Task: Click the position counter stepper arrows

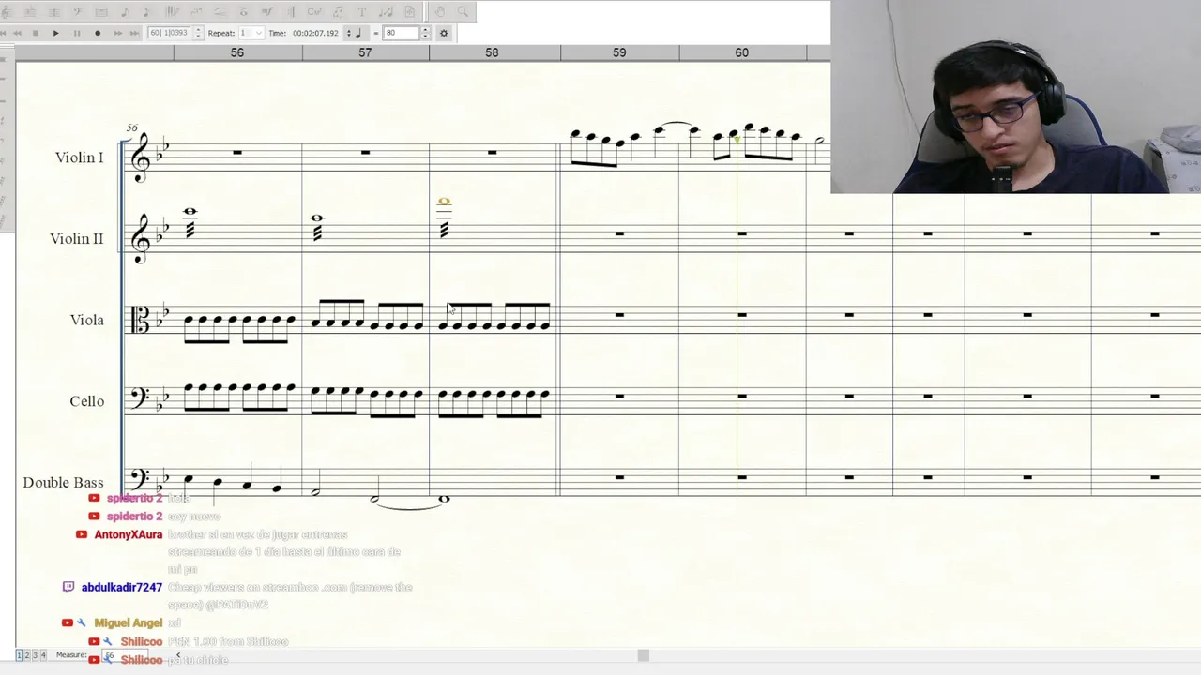Action: 198,33
